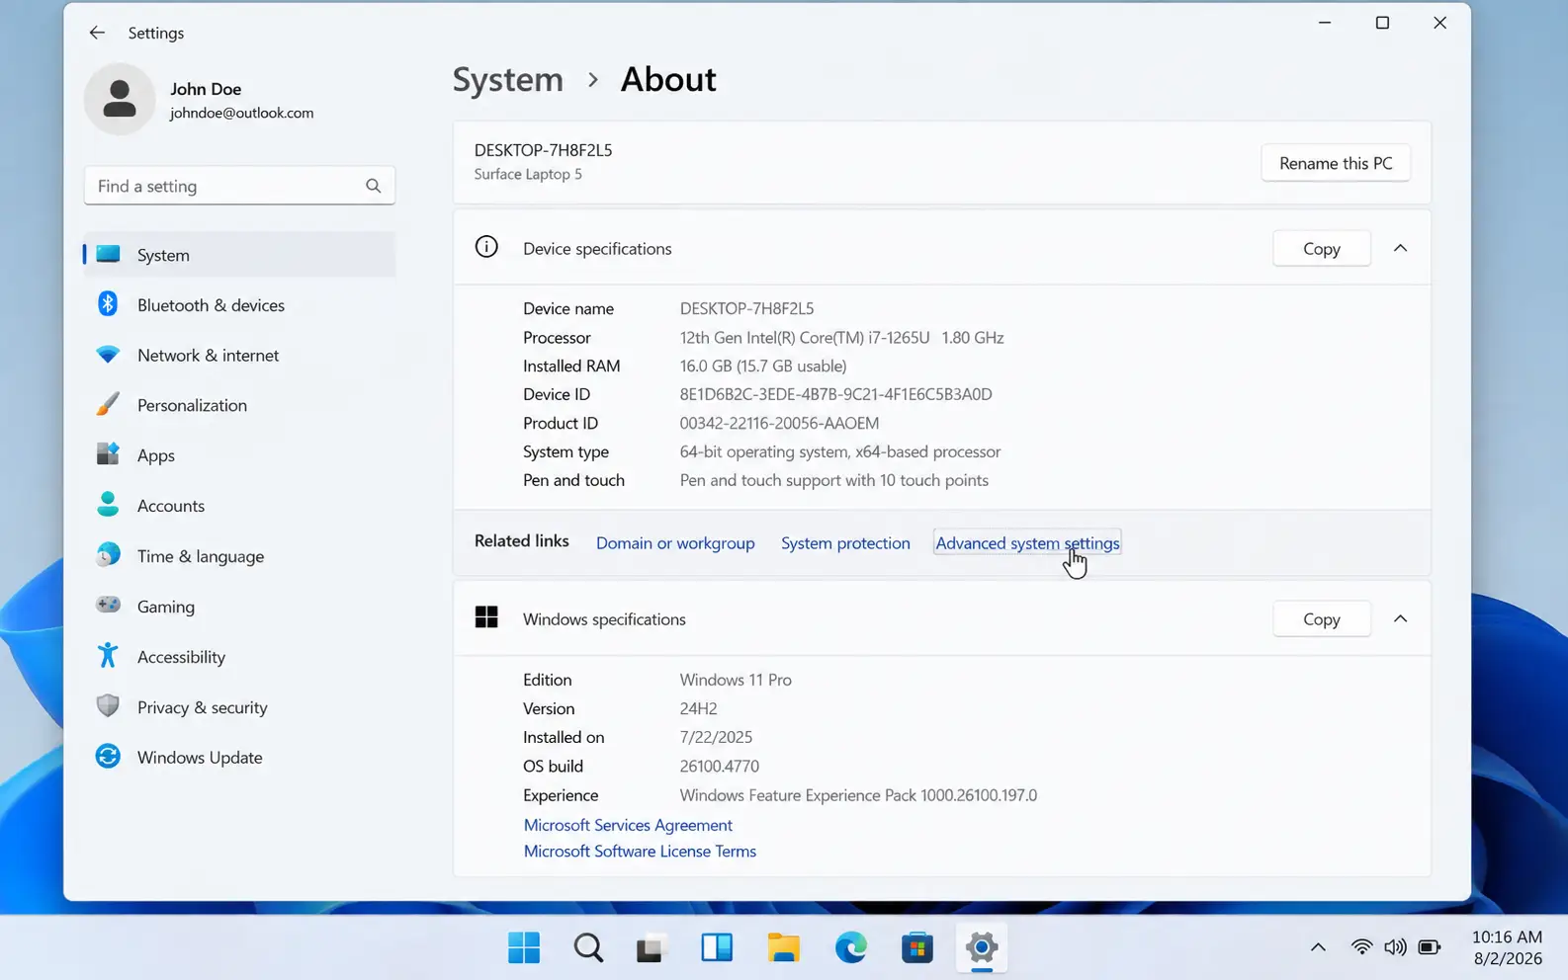Click the Windows Update sync icon
Image resolution: width=1568 pixels, height=980 pixels.
click(108, 757)
